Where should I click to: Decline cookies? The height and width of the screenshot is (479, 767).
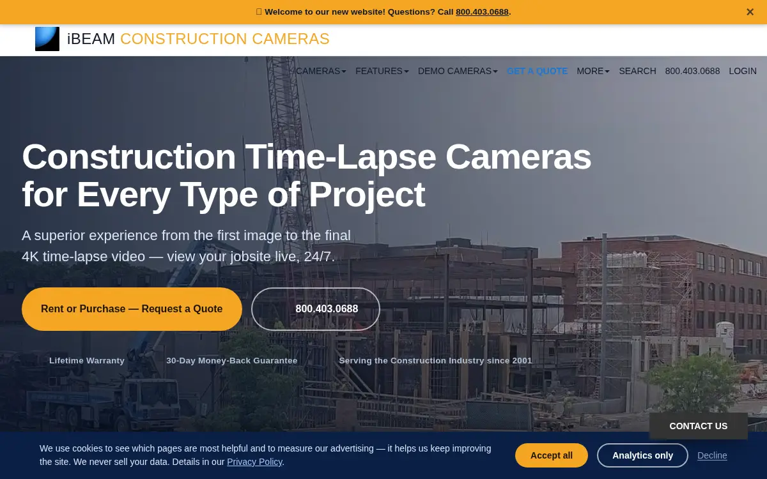point(712,455)
